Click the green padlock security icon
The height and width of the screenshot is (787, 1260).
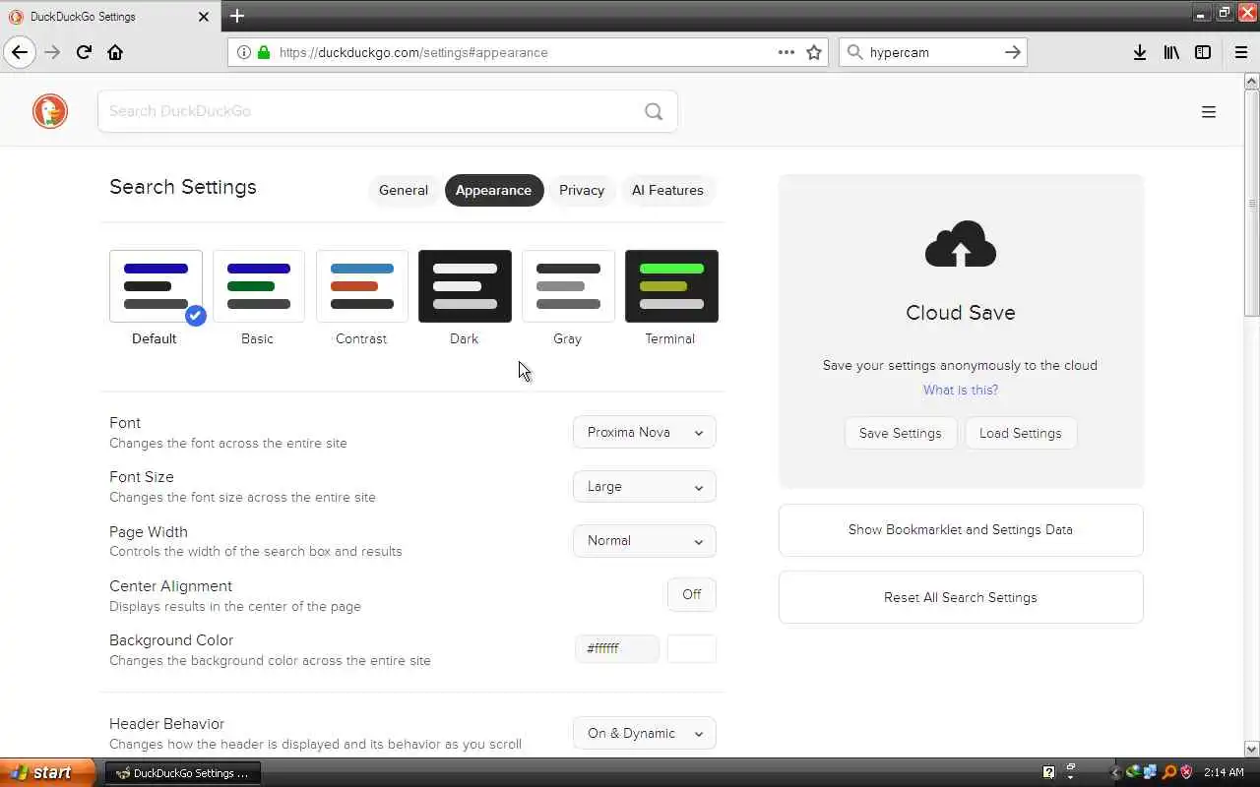click(263, 52)
